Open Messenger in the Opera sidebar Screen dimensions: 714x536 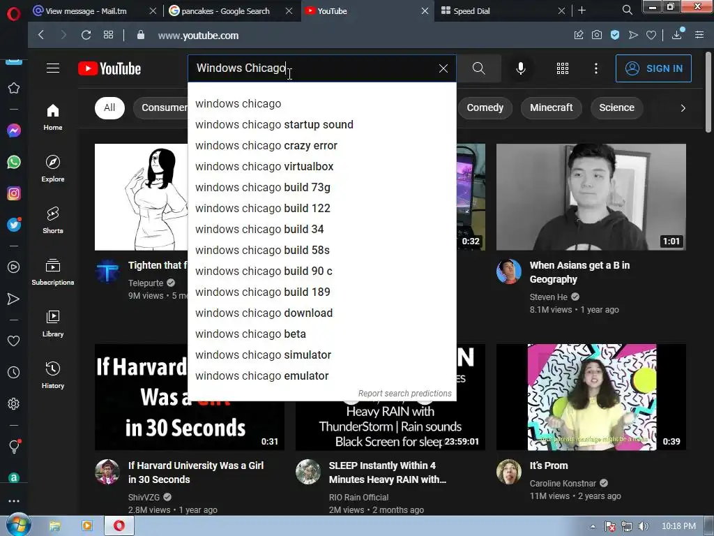pyautogui.click(x=14, y=131)
